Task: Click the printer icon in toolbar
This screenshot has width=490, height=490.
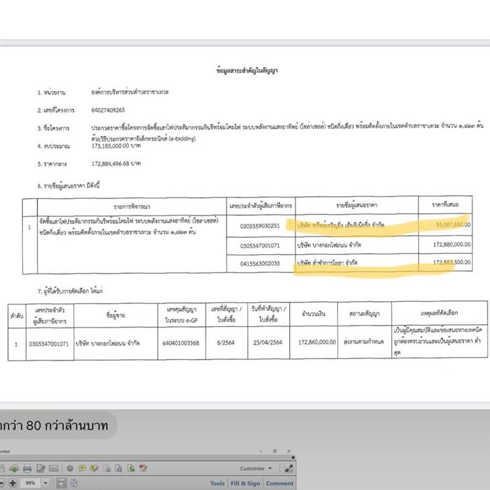Action: click(27, 468)
